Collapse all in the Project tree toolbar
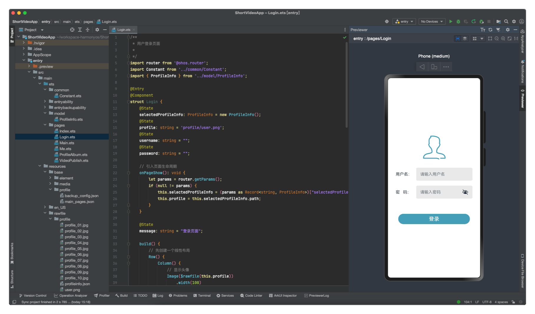535x314 pixels. (x=87, y=30)
